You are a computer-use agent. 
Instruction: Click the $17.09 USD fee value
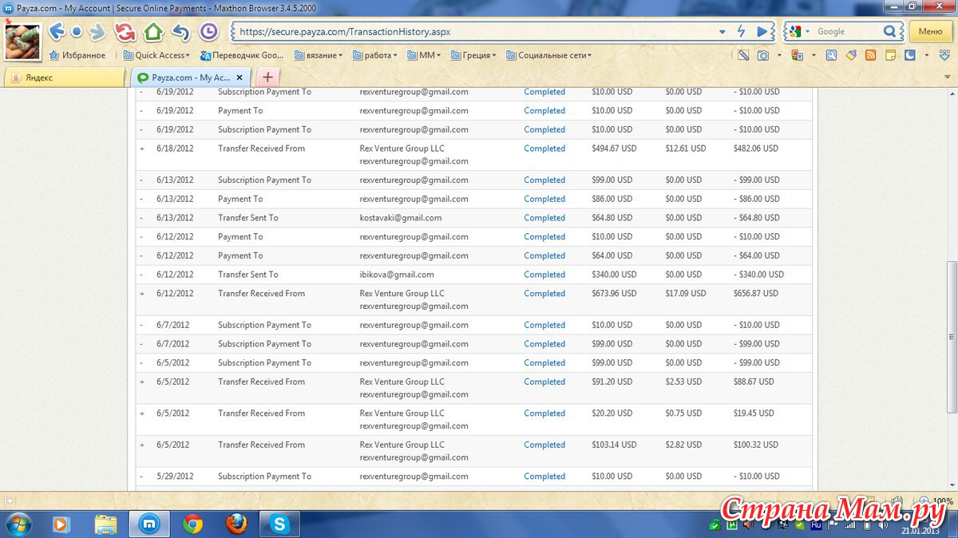click(x=686, y=294)
